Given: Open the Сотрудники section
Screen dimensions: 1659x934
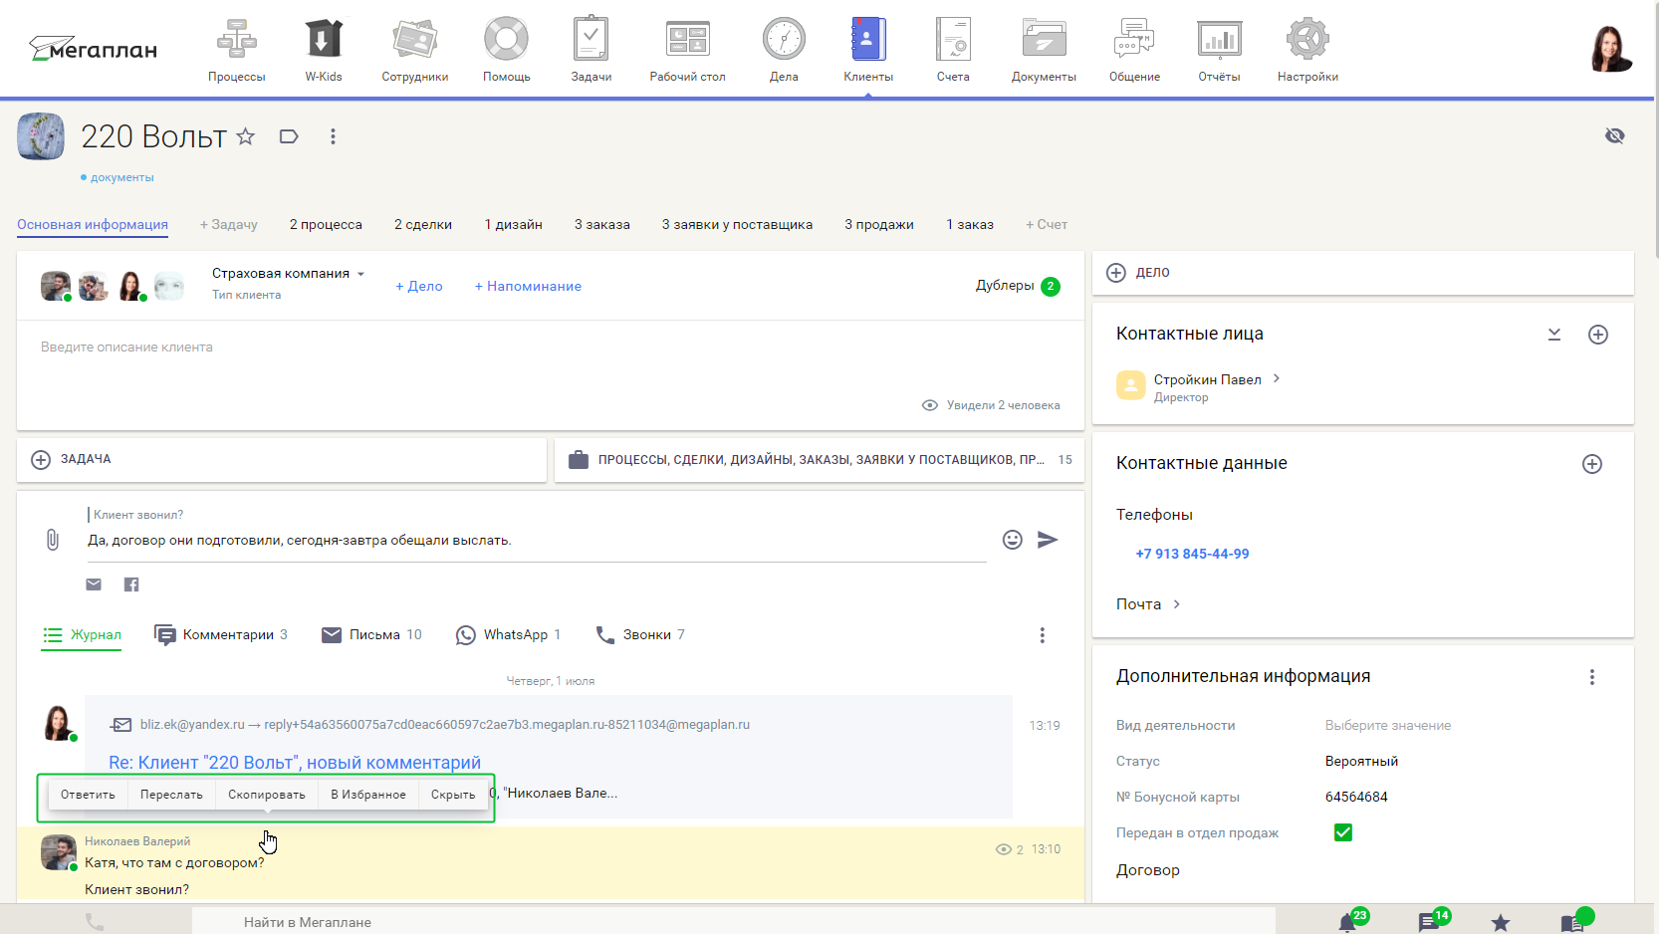Looking at the screenshot, I should pos(415,50).
